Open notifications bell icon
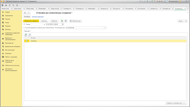This screenshot has height=107, width=190. point(17,5)
